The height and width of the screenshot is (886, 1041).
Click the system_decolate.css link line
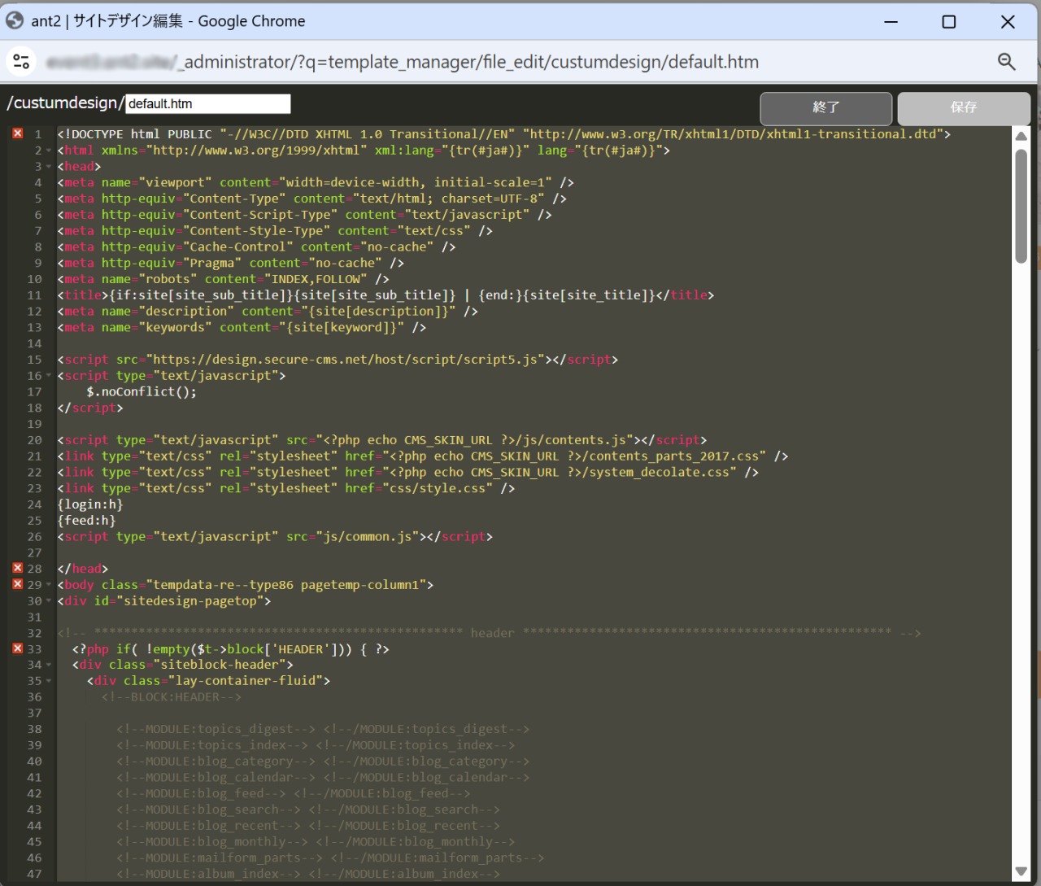407,472
